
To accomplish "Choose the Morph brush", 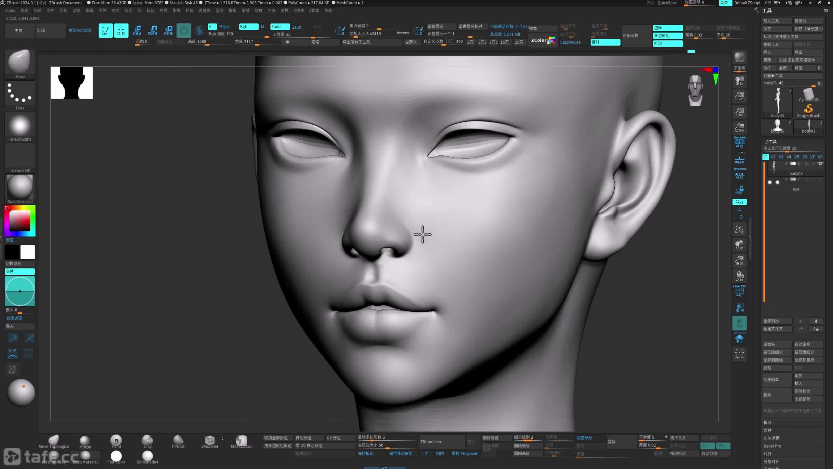I will click(85, 442).
